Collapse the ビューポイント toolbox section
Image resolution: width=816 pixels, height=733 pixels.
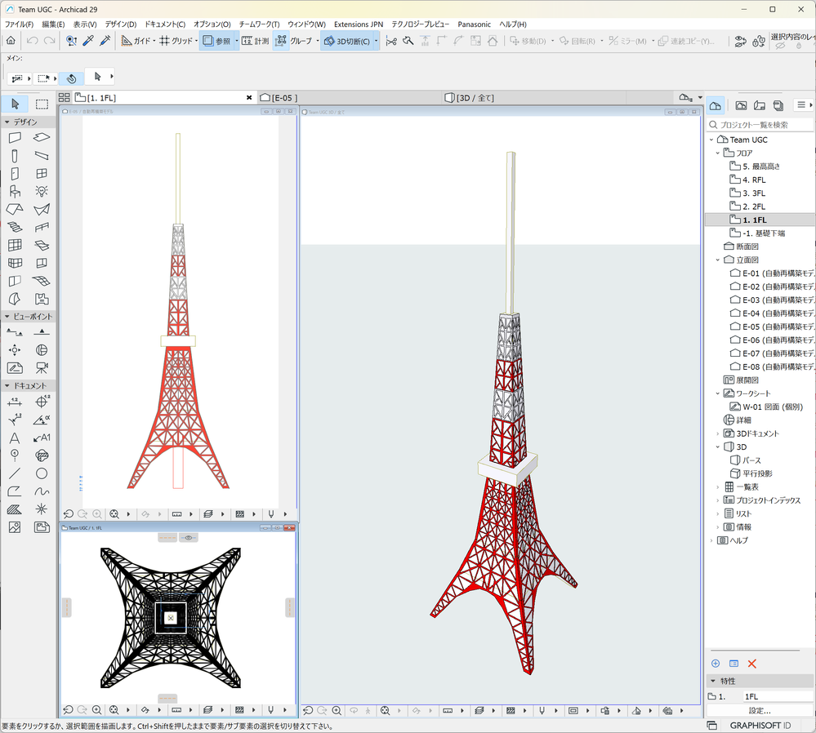(7, 316)
